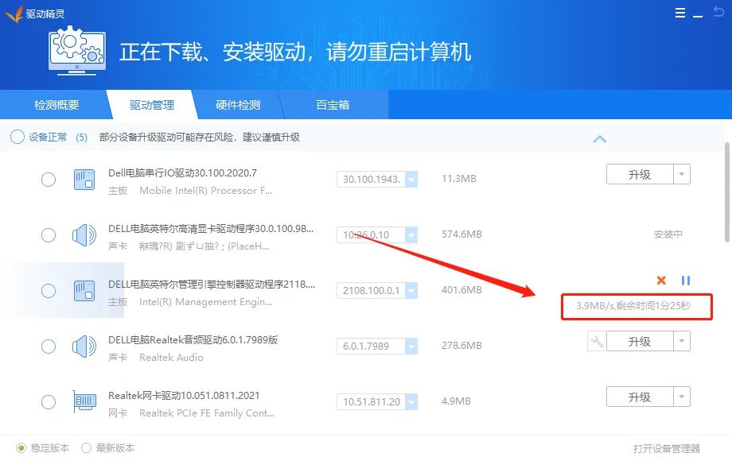The width and height of the screenshot is (732, 461).
Task: Collapse the 设备正常 section chevron
Action: point(599,139)
